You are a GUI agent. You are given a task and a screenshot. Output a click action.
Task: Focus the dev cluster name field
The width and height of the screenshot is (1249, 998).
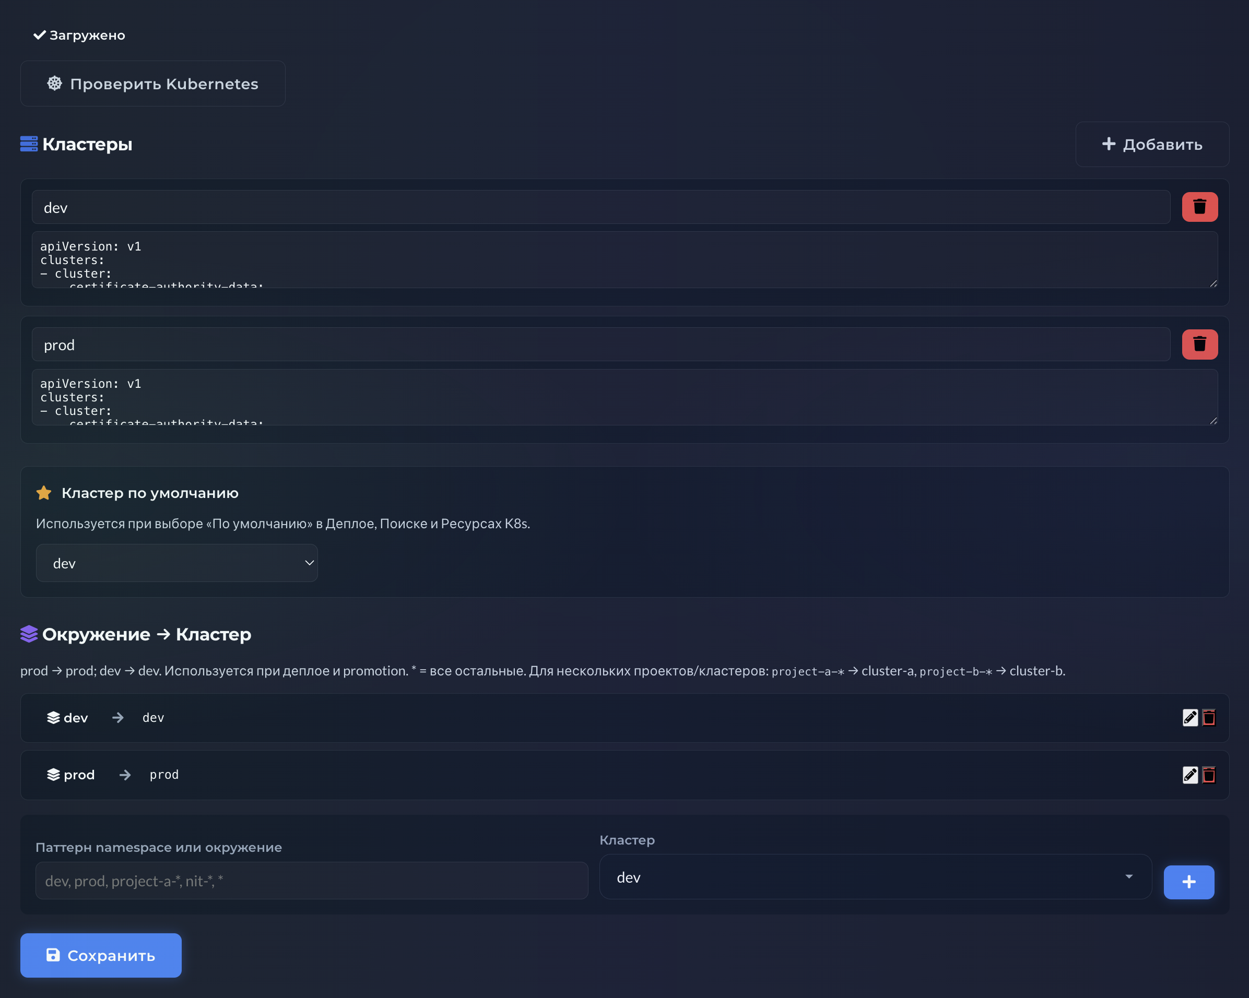(600, 207)
